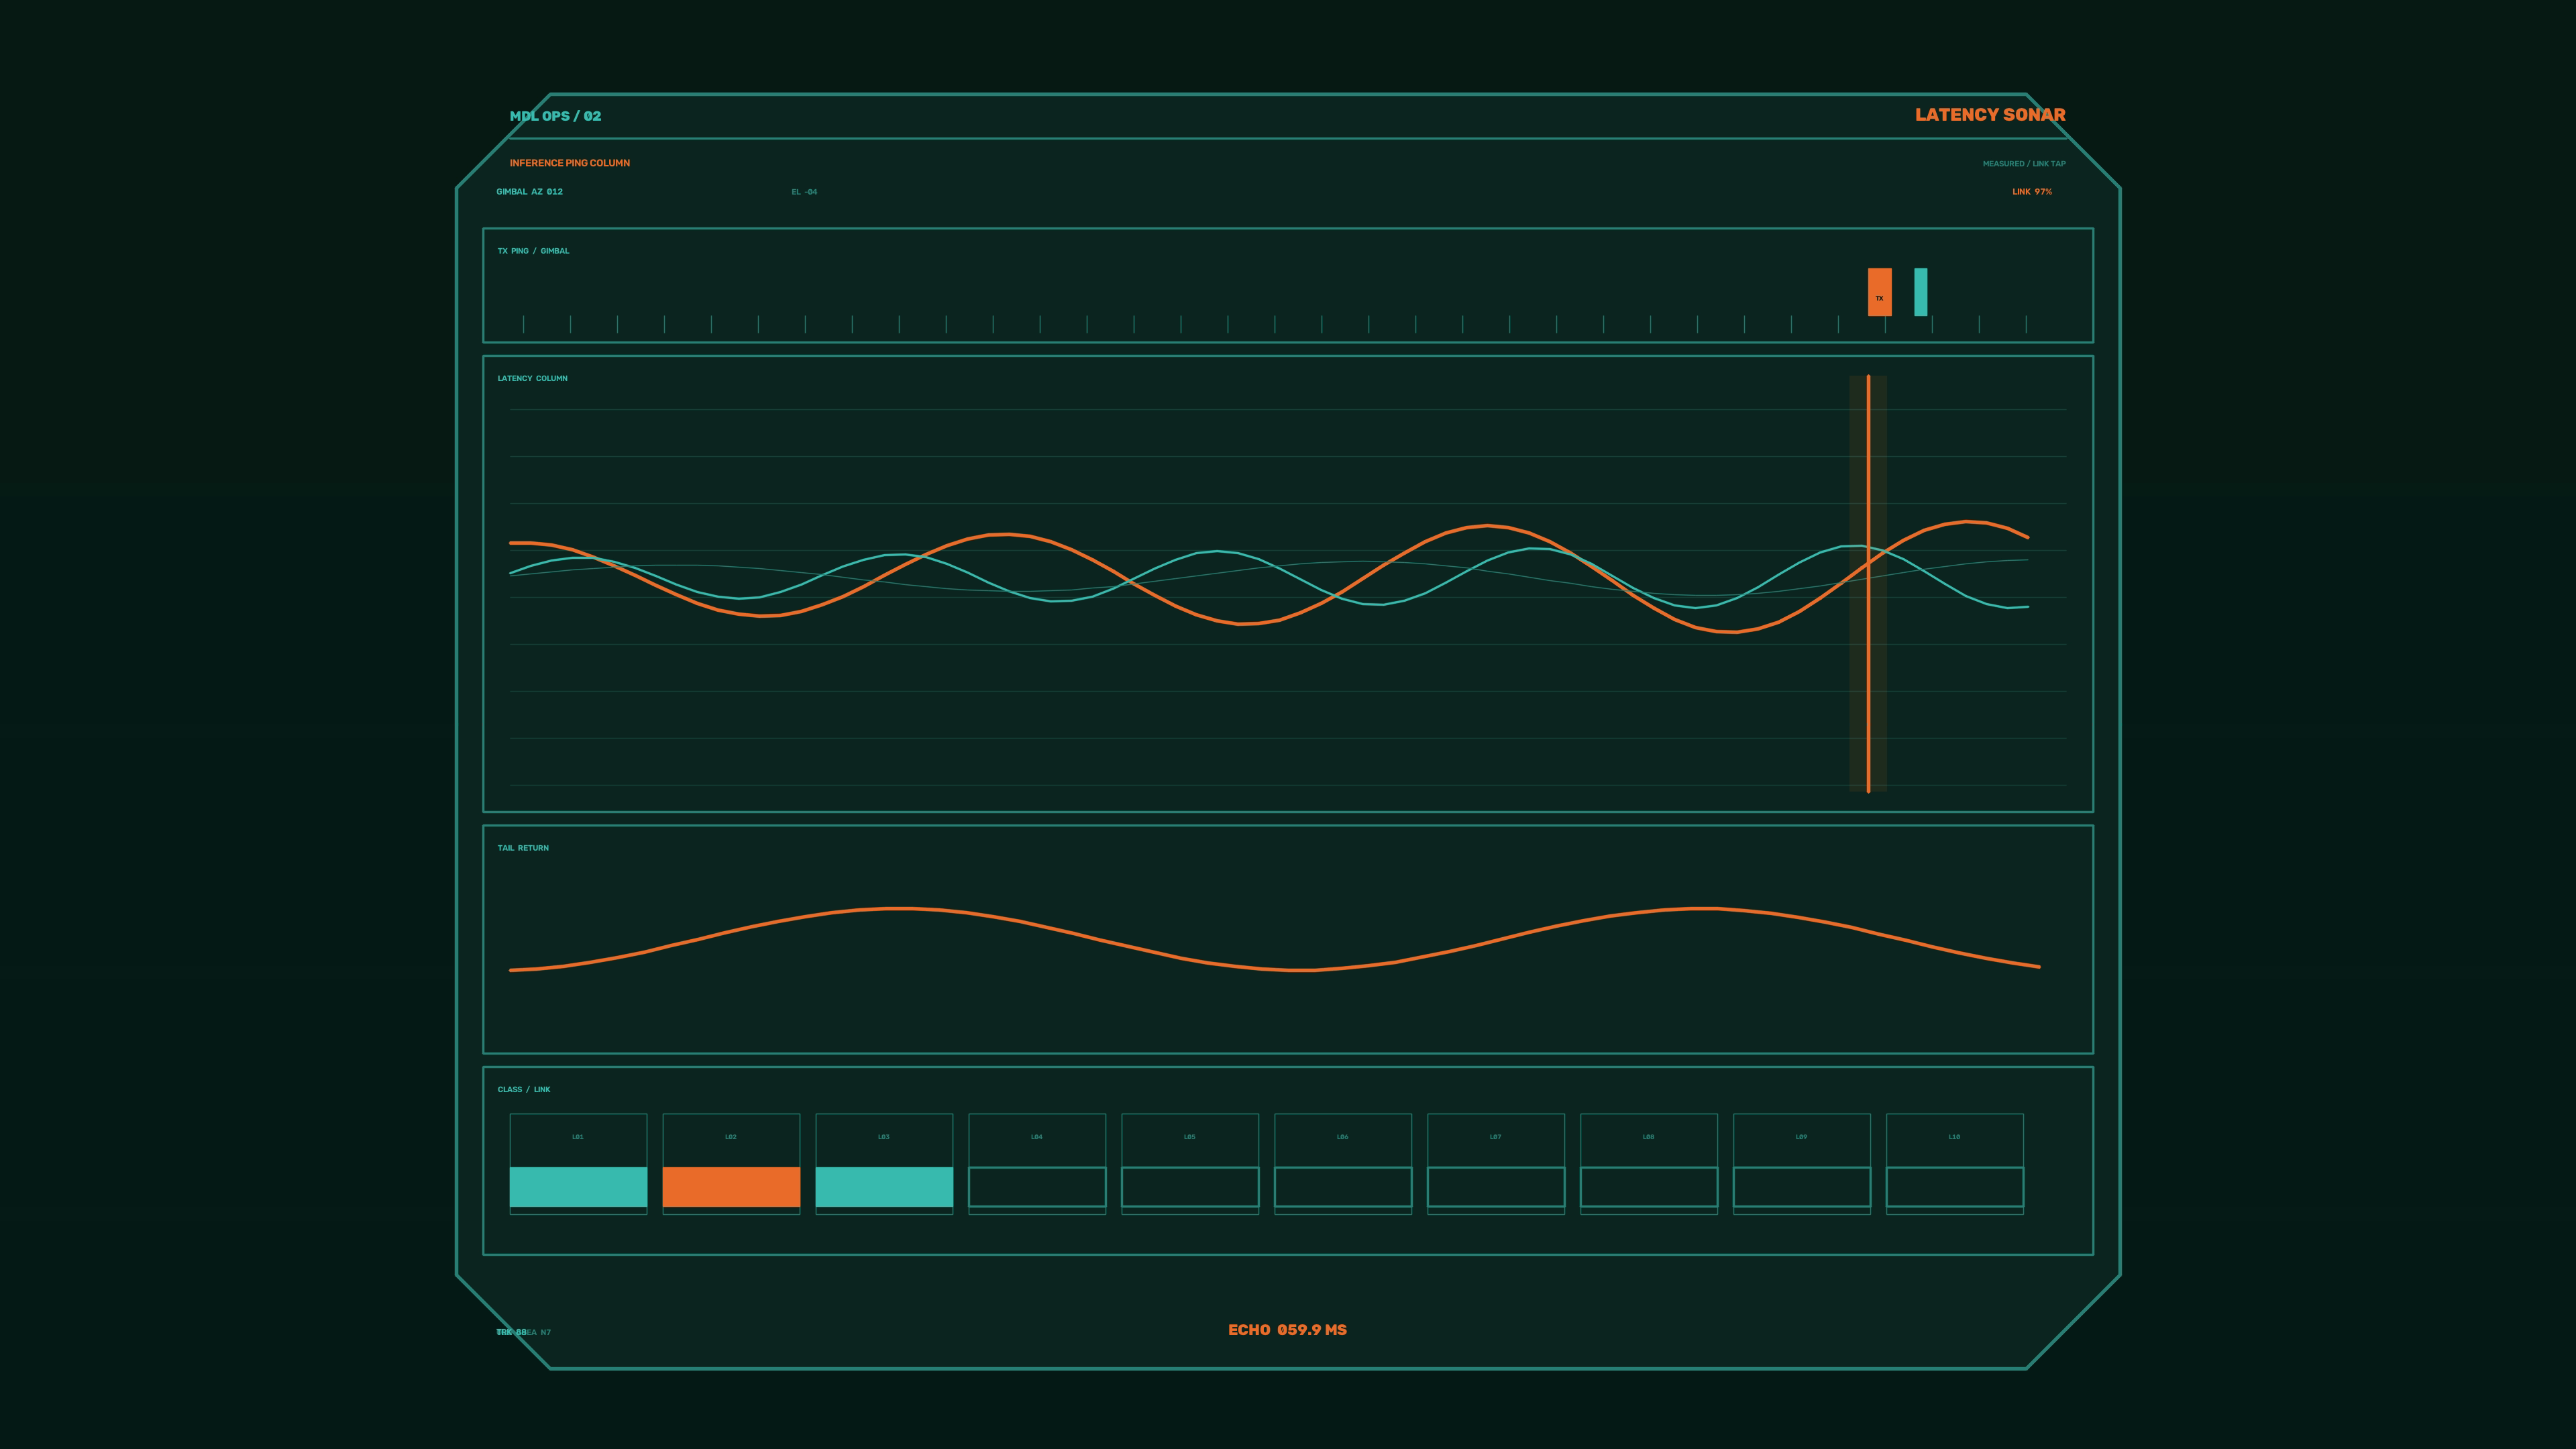Screen dimensions: 2576x1449
Task: Click the INFERENCE PING COLUMN label
Action: coord(570,163)
